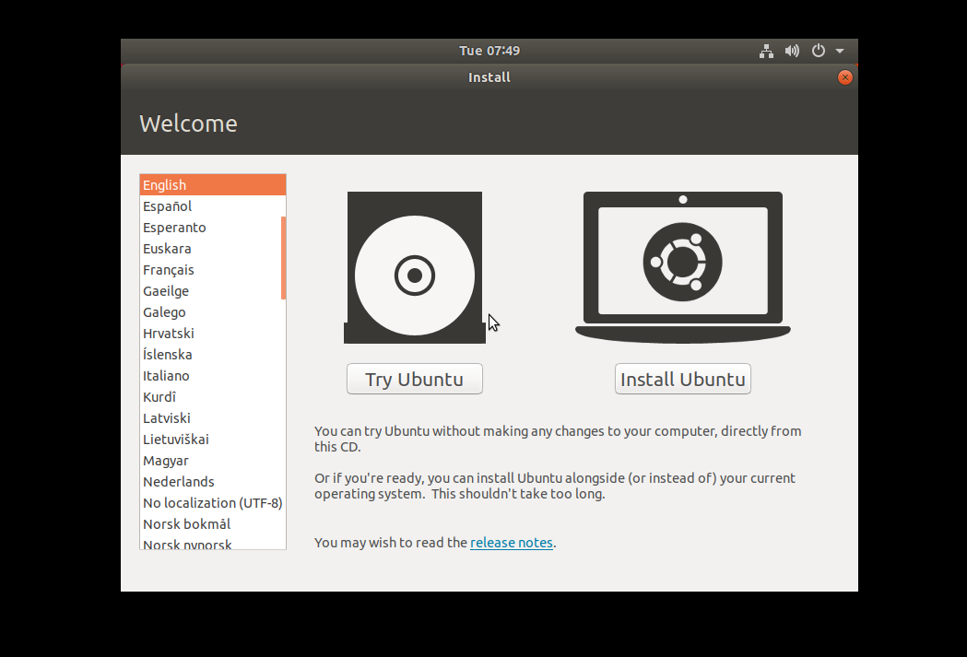The height and width of the screenshot is (657, 967).
Task: Select English in the language list
Action: point(213,185)
